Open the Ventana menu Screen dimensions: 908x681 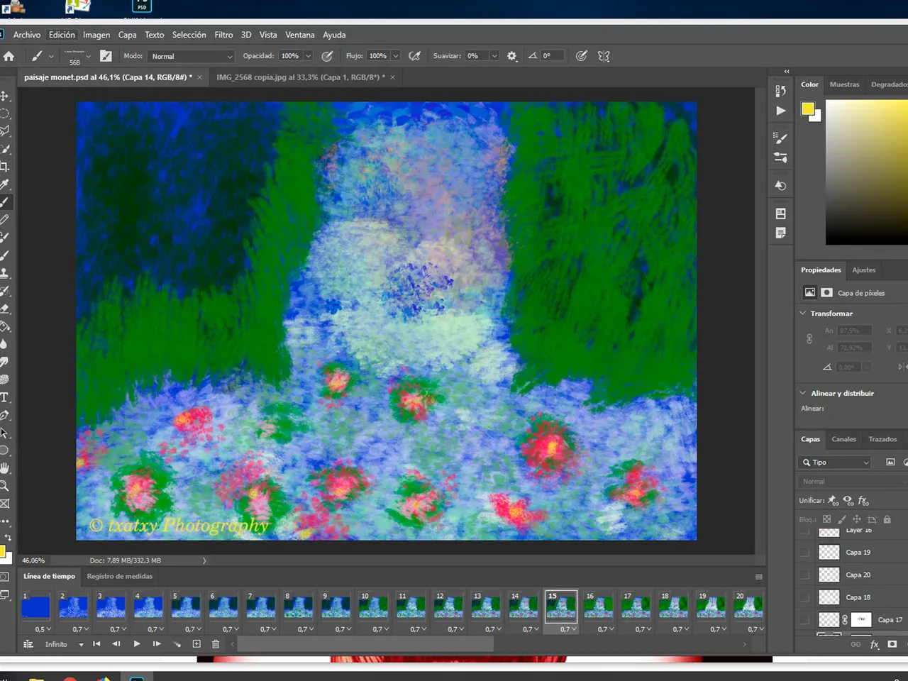(300, 35)
